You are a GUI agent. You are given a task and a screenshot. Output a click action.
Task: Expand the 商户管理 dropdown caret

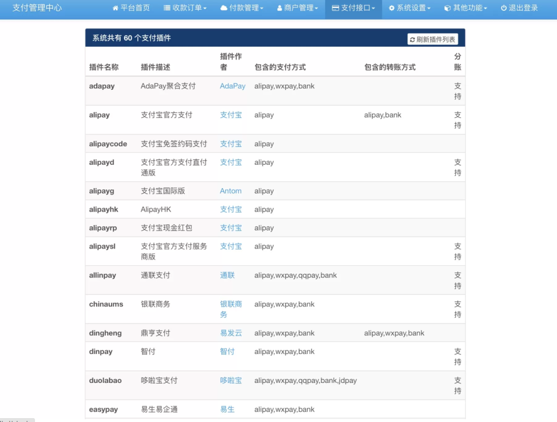click(x=316, y=9)
